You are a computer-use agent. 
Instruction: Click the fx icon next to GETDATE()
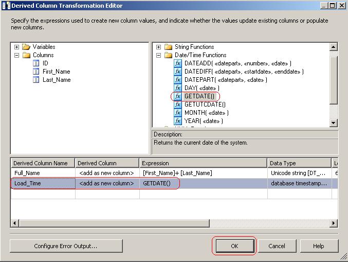(177, 96)
